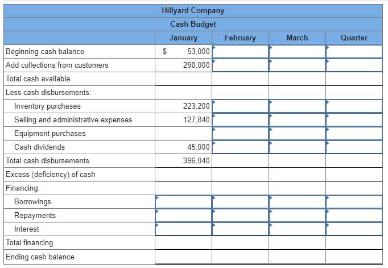Select January repayments input

coord(183,215)
